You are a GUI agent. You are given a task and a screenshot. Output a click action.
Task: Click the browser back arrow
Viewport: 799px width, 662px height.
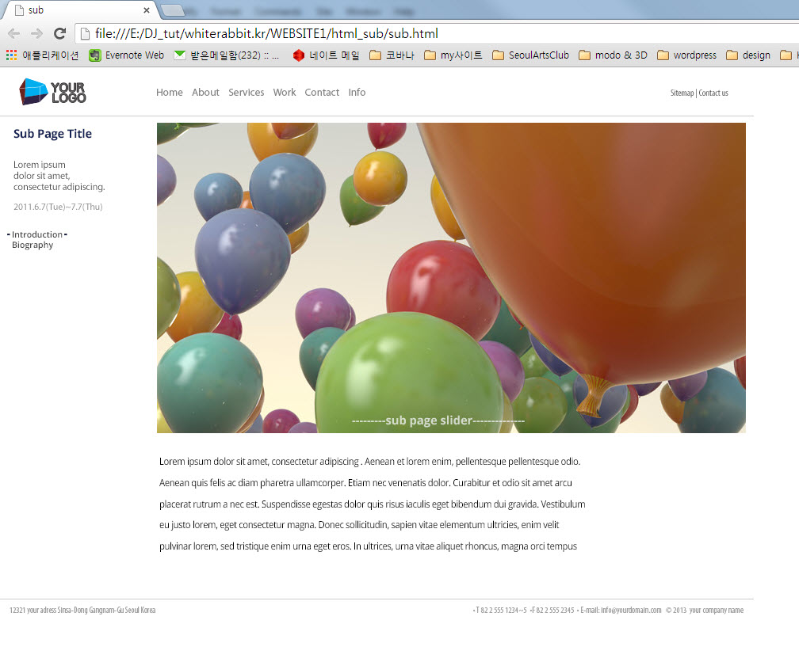pyautogui.click(x=13, y=33)
